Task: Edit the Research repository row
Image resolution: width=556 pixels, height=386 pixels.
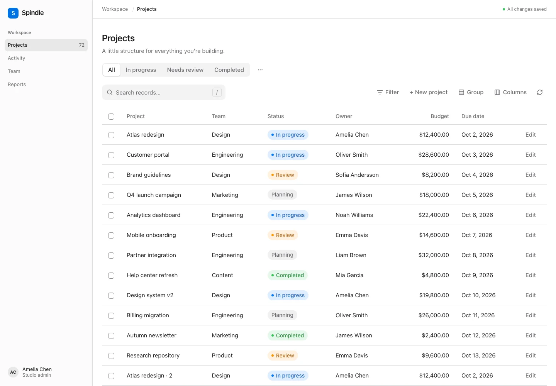Action: click(x=531, y=356)
